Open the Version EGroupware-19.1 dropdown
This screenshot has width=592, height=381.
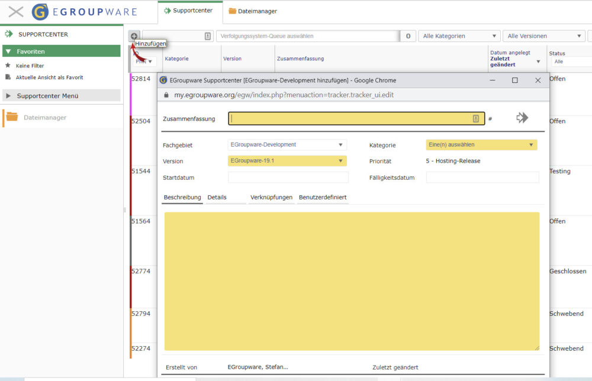tap(287, 161)
